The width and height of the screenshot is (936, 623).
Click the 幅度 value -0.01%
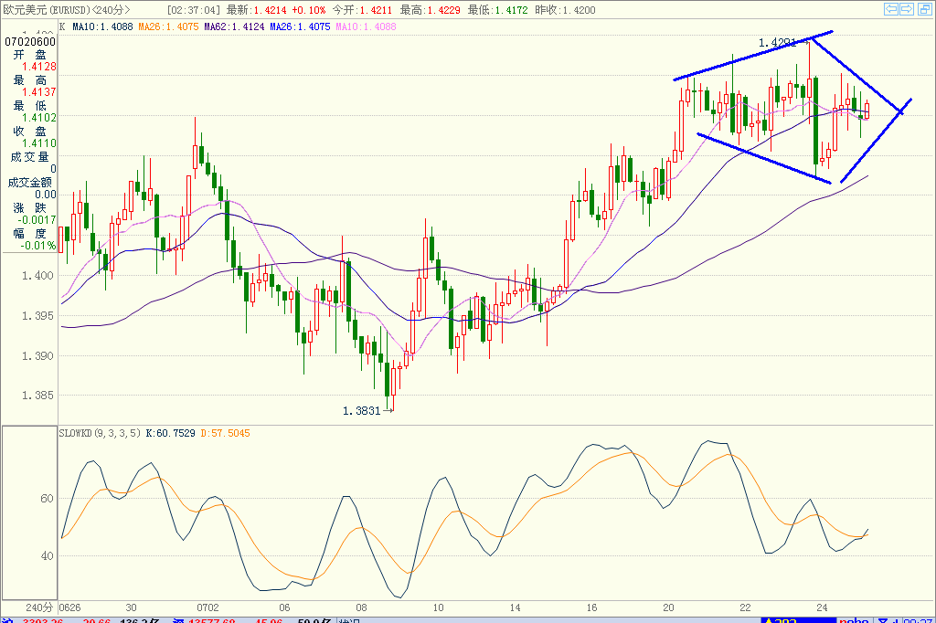(38, 246)
